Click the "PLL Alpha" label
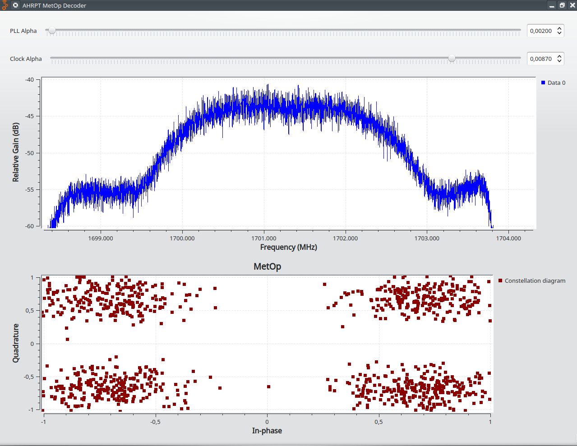 click(23, 31)
